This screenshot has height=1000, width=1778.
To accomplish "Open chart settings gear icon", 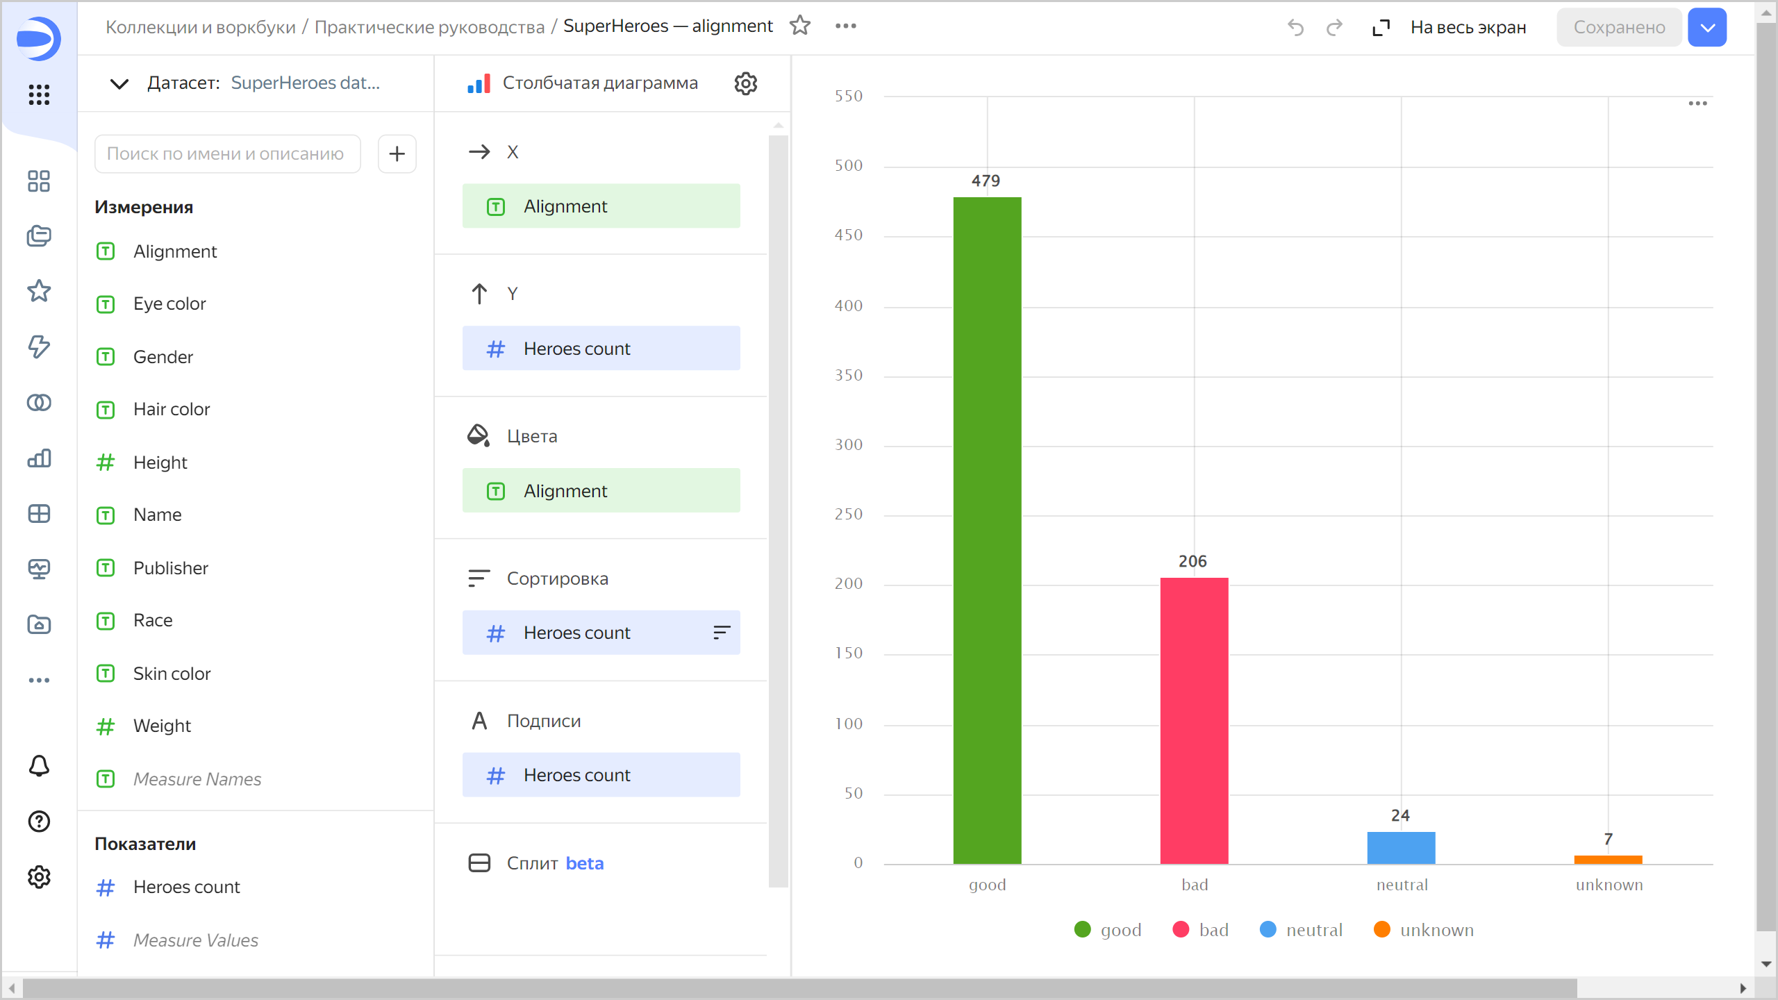I will (x=745, y=83).
